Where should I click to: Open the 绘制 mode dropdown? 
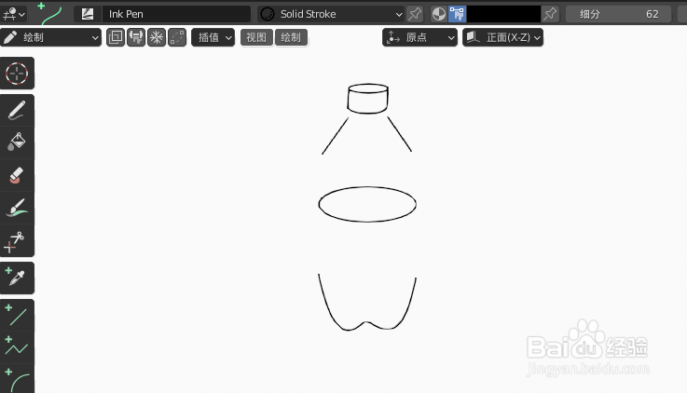[x=51, y=37]
